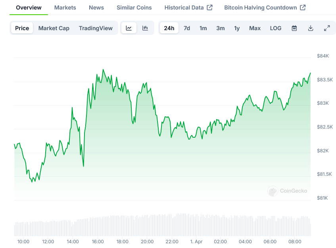This screenshot has height=248, width=336.
Task: Open Bitcoin Halving Countdown link
Action: point(265,8)
